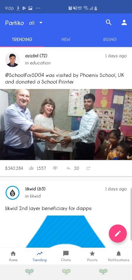This screenshot has width=132, height=280.
Task: Open the post "likwid 2nd layer beneficiary for dapps"
Action: (x=48, y=208)
